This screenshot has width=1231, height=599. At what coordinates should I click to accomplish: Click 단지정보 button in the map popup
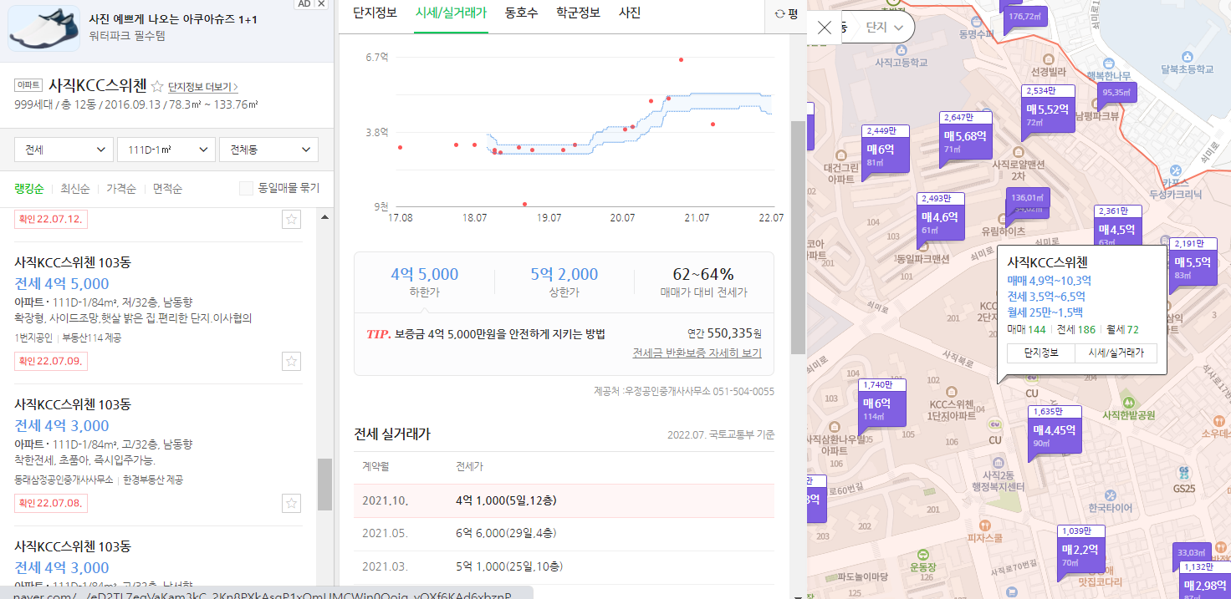point(1042,353)
